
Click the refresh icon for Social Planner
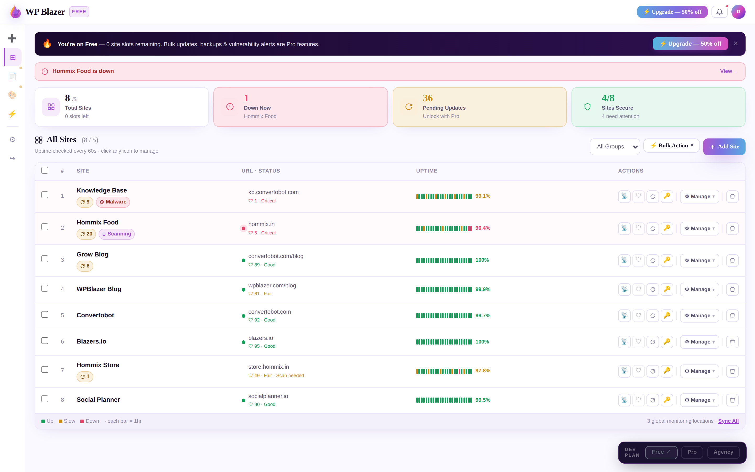tap(653, 400)
